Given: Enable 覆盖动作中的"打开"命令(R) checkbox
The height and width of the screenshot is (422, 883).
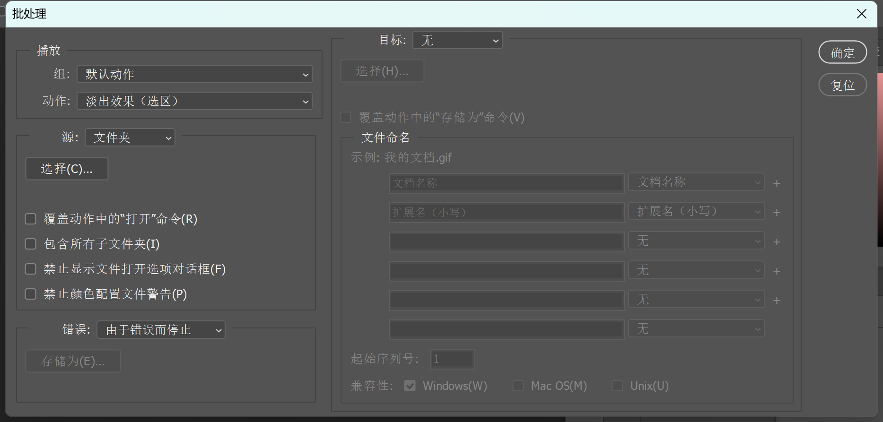Looking at the screenshot, I should click(x=31, y=219).
